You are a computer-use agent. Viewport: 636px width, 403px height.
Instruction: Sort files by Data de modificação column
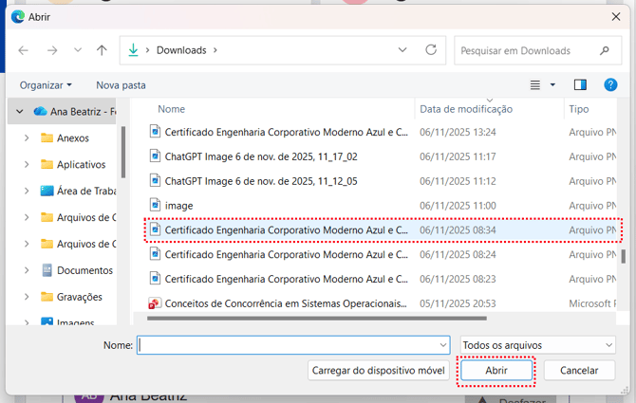click(x=466, y=109)
